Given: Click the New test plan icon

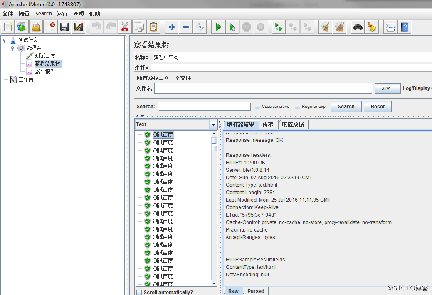Looking at the screenshot, I should pyautogui.click(x=8, y=27).
